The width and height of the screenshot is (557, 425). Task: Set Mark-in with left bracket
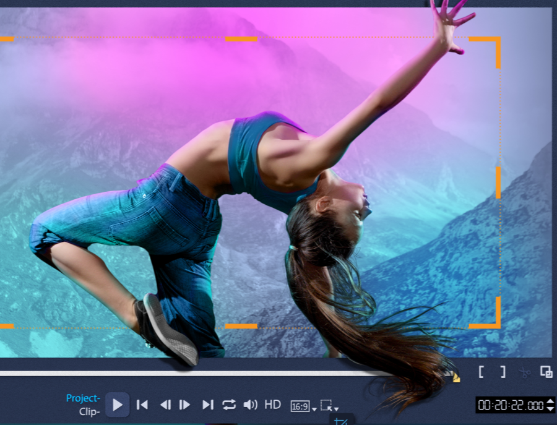tap(481, 372)
